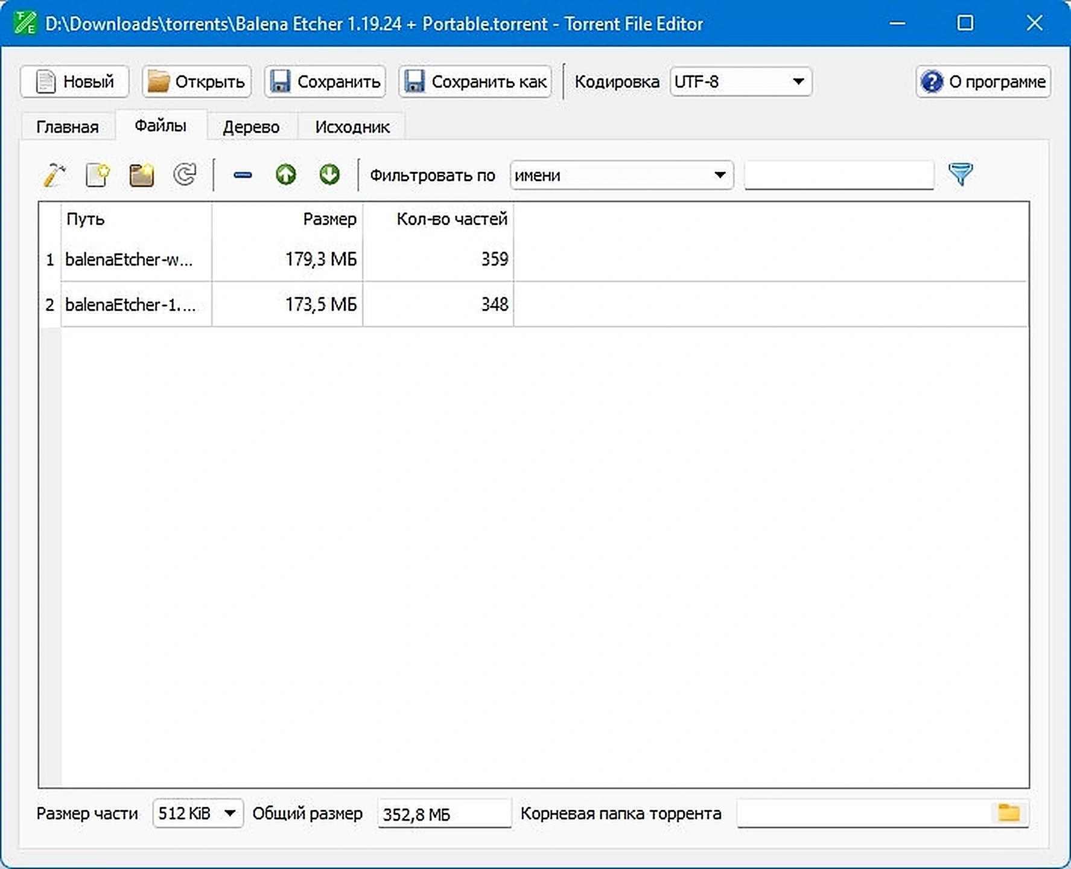This screenshot has height=869, width=1071.
Task: Focus the filter text input field
Action: 839,175
